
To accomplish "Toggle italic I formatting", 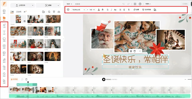I will [111, 10].
